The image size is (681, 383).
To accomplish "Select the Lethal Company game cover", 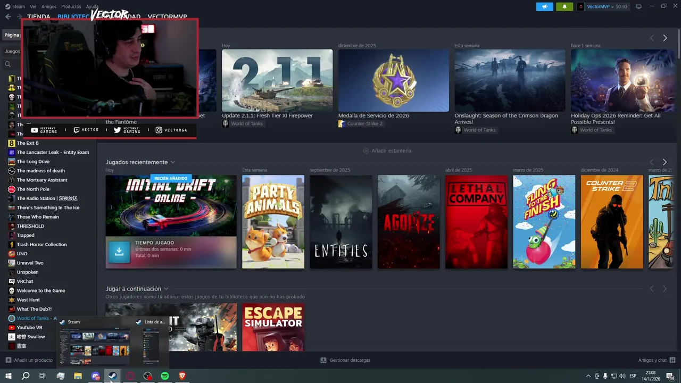I will pyautogui.click(x=476, y=222).
